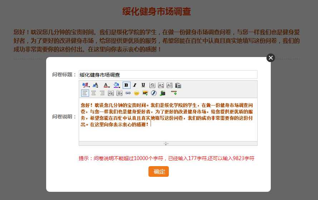Insert an emoticon smiley
The image size is (318, 200).
pos(137,93)
